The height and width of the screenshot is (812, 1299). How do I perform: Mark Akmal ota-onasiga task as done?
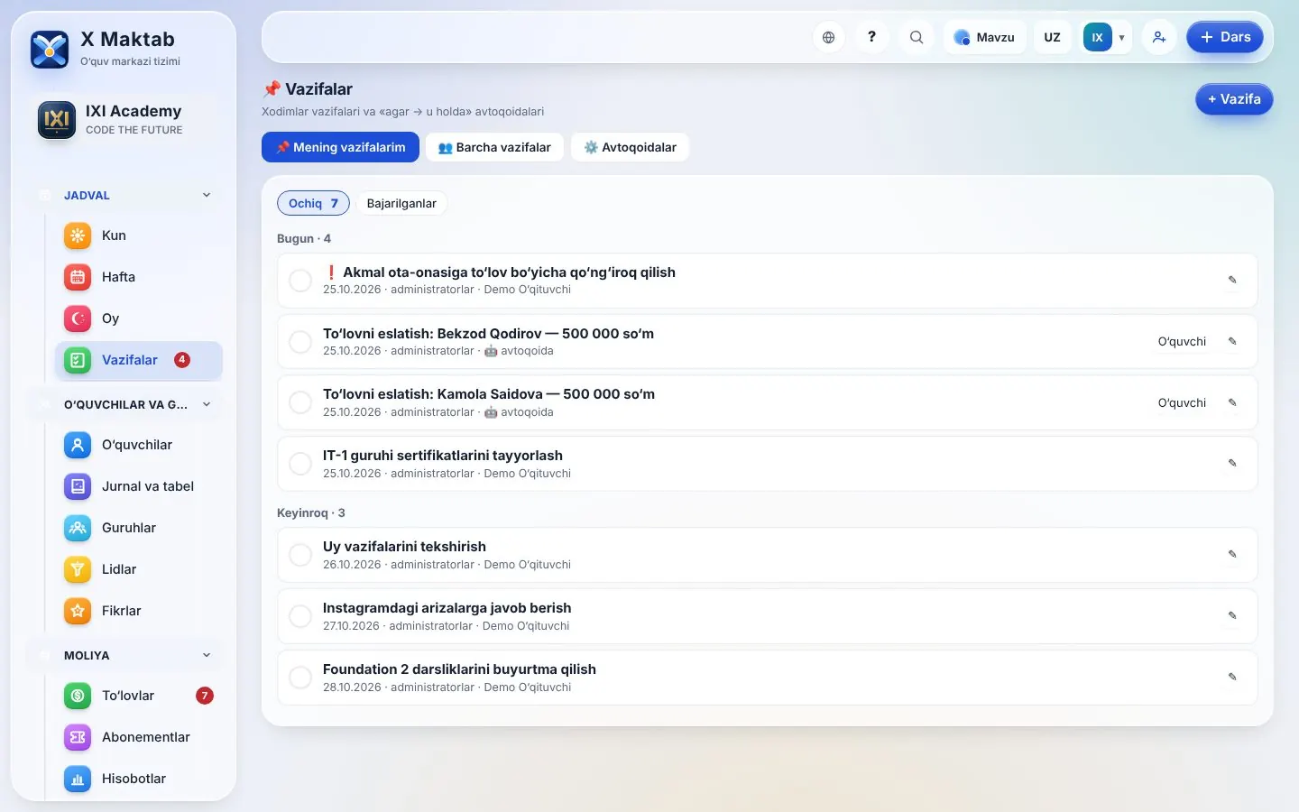(x=300, y=281)
